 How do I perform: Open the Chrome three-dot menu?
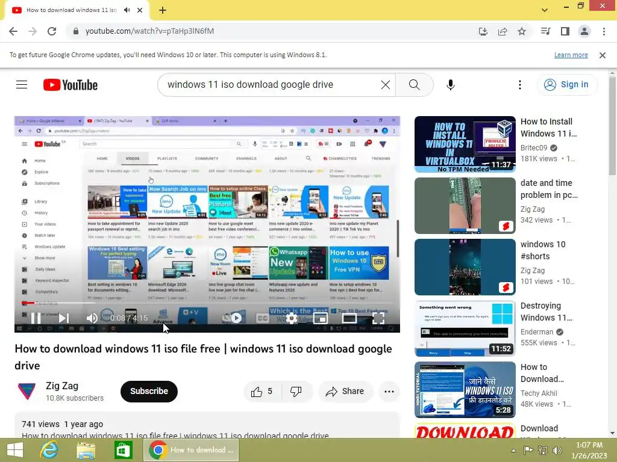pos(604,31)
